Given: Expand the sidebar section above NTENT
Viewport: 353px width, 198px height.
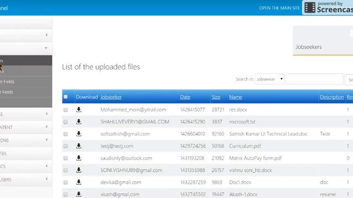Looking at the screenshot, I should pos(46,114).
